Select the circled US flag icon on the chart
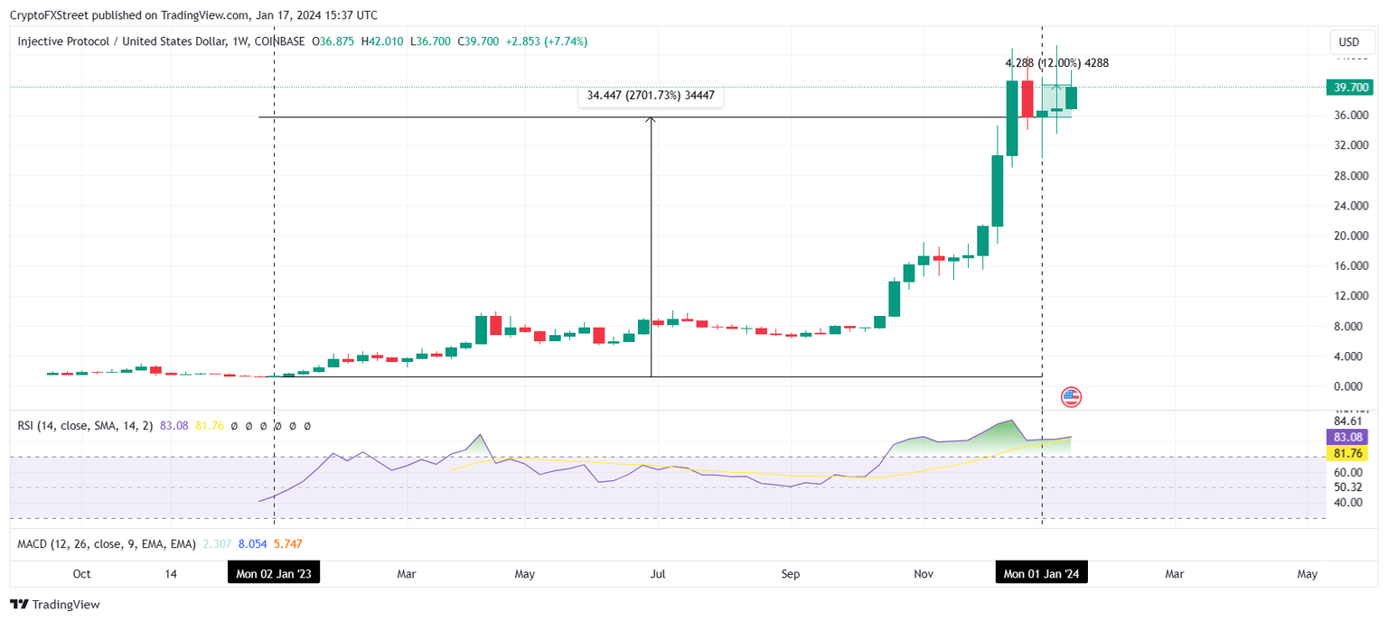Viewport: 1388px width, 621px height. tap(1070, 396)
